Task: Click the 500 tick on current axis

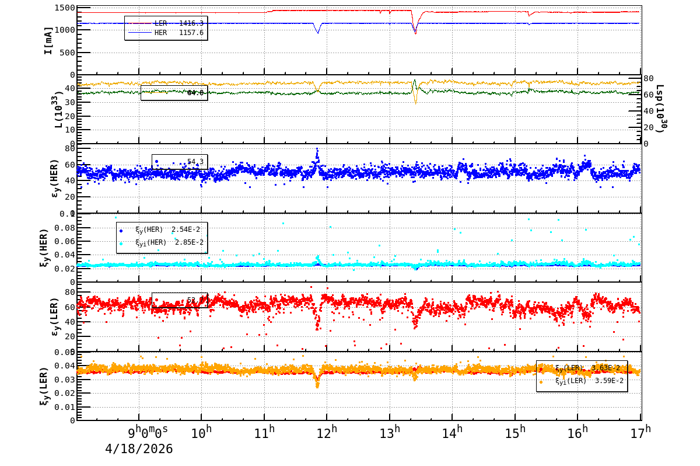Action: pos(68,52)
